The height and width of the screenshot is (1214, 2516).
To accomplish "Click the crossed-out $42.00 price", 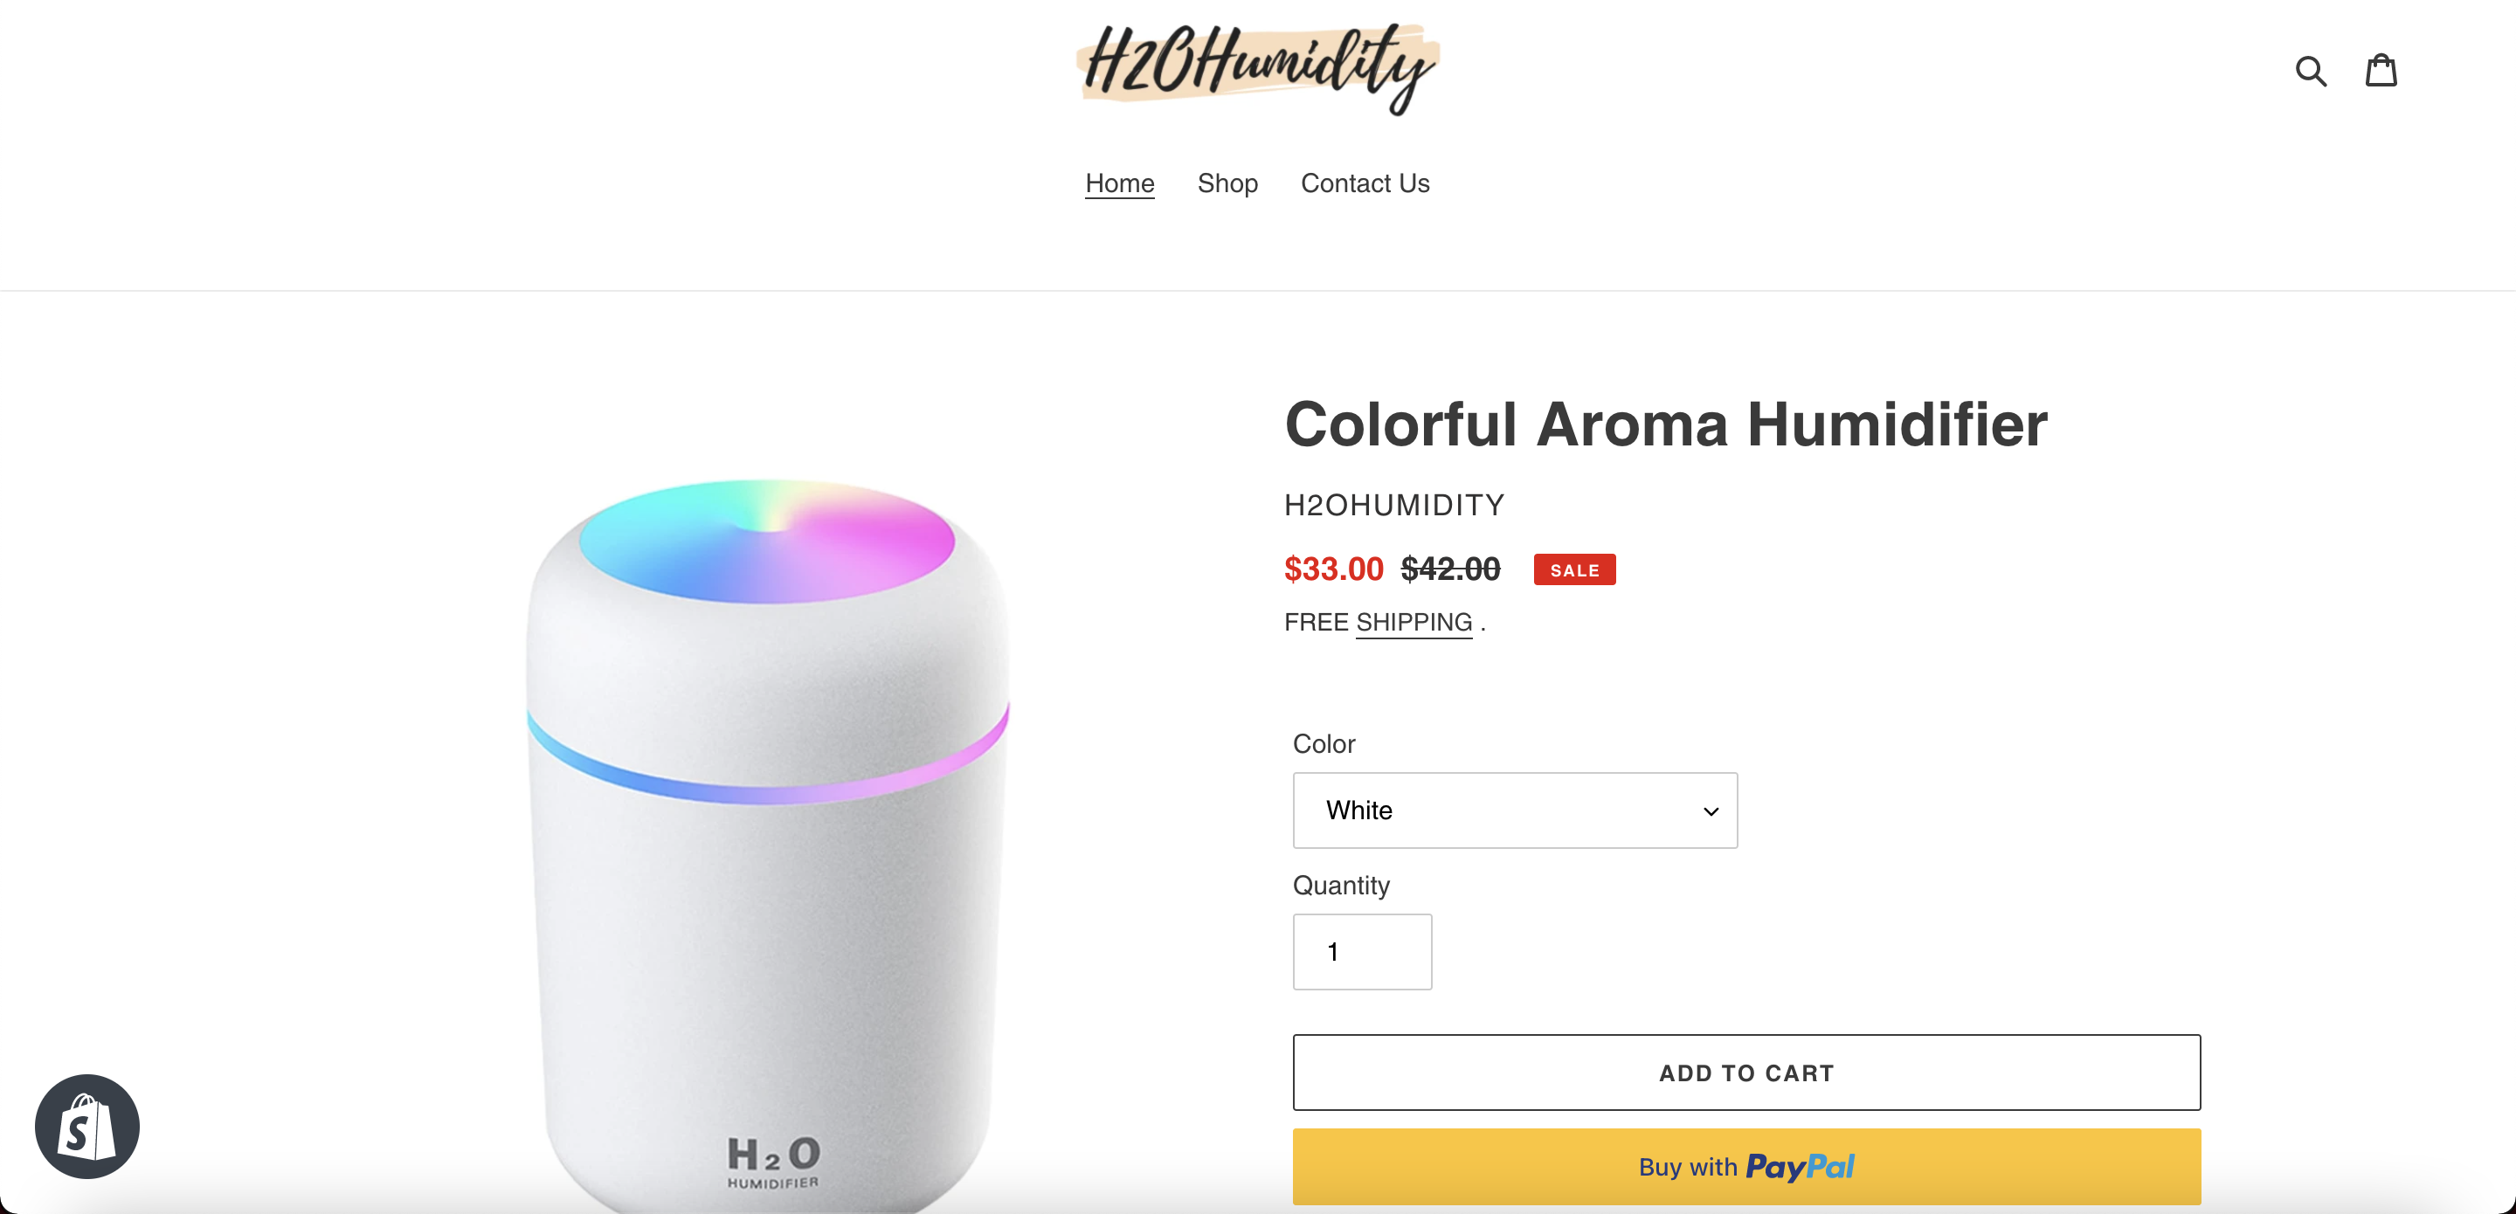I will tap(1450, 569).
